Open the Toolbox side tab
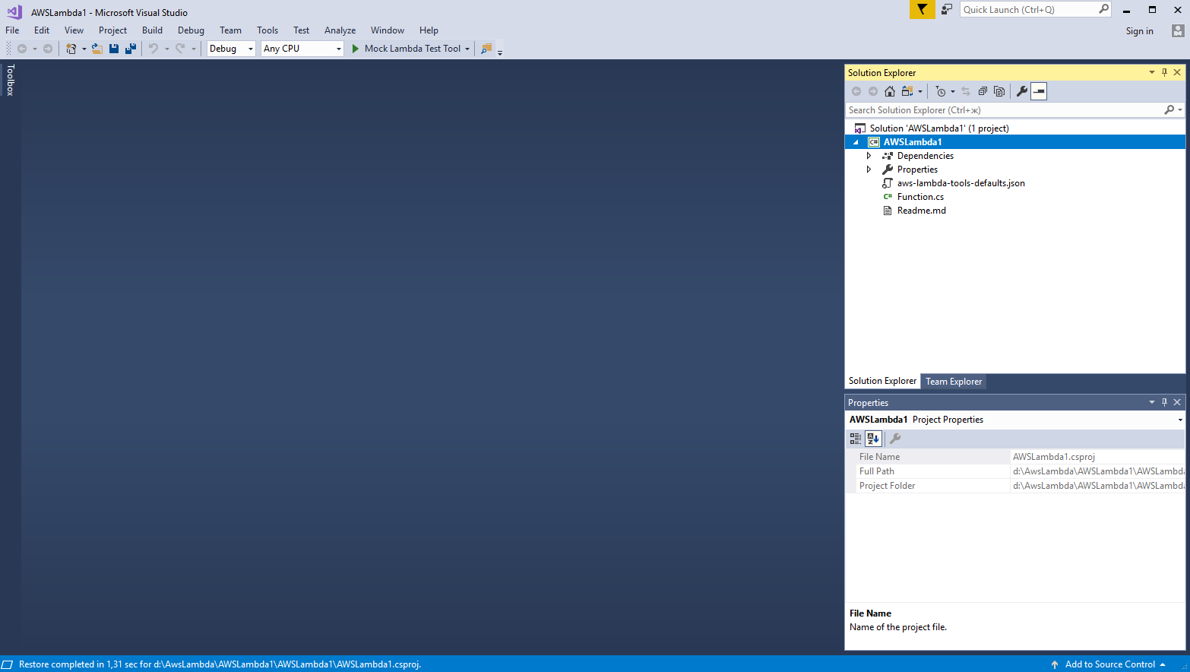Viewport: 1190px width, 672px height. (x=10, y=80)
